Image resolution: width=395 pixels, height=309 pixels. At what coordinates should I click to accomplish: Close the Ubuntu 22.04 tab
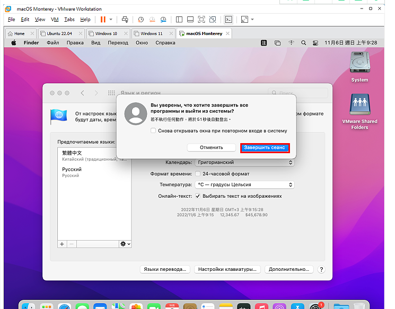(x=81, y=33)
